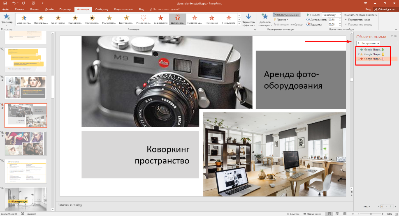Select the highlighted Вылет за край effect
Image resolution: width=399 pixels, height=216 pixels.
tap(178, 19)
